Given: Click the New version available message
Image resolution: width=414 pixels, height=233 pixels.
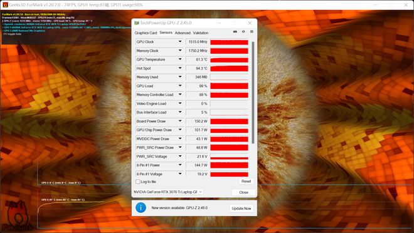Looking at the screenshot, I should 179,208.
